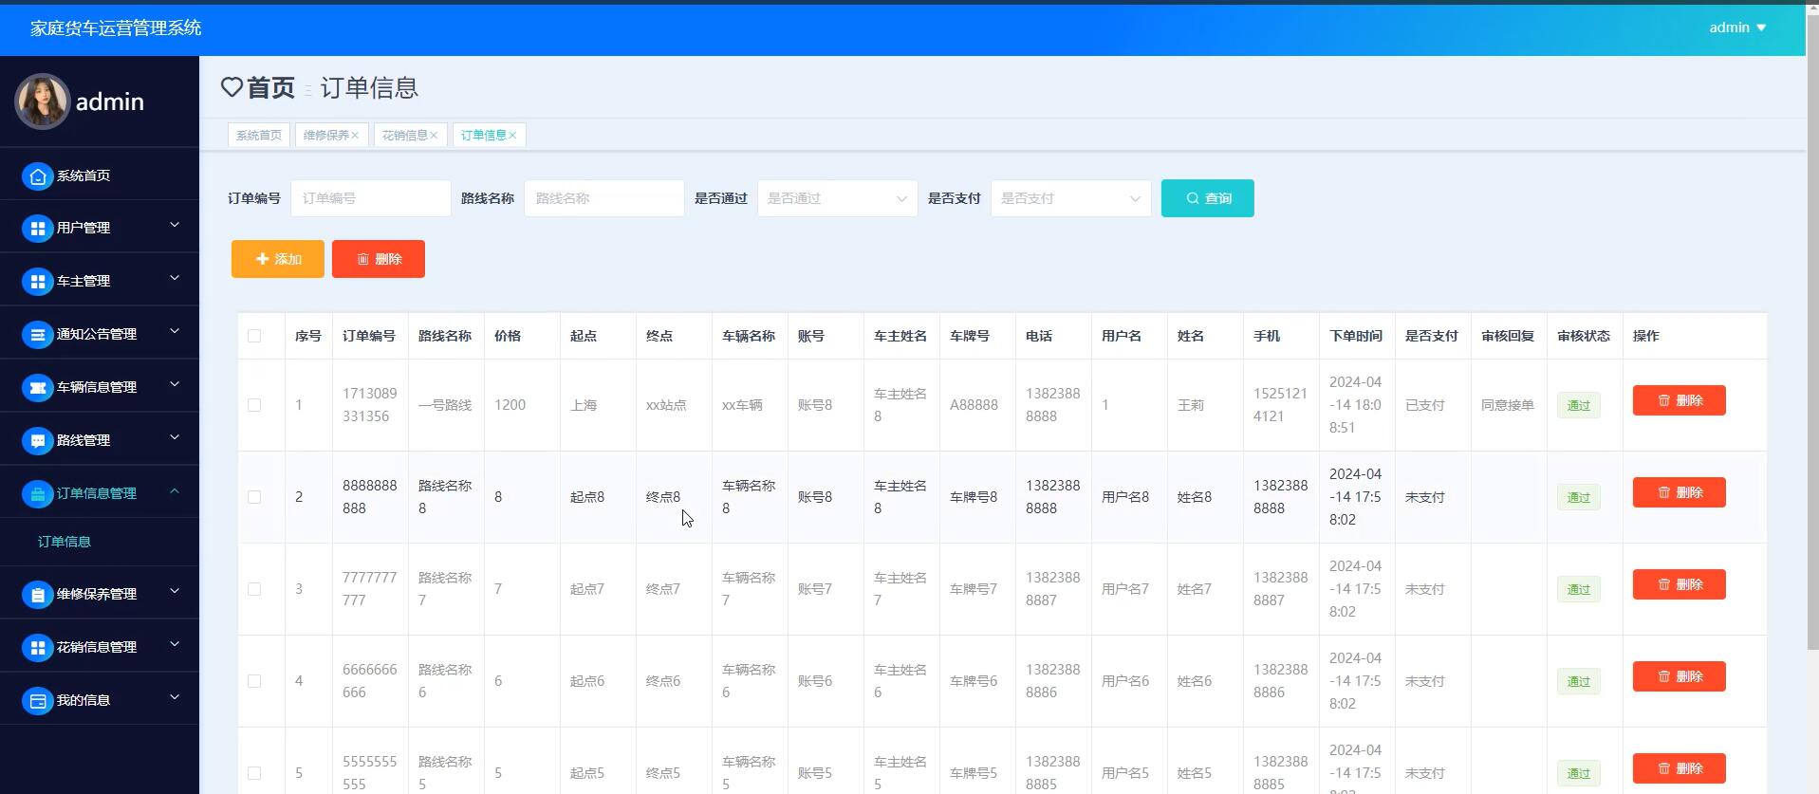The image size is (1819, 794).
Task: Open 系统首页 sidebar menu item
Action: coord(100,175)
